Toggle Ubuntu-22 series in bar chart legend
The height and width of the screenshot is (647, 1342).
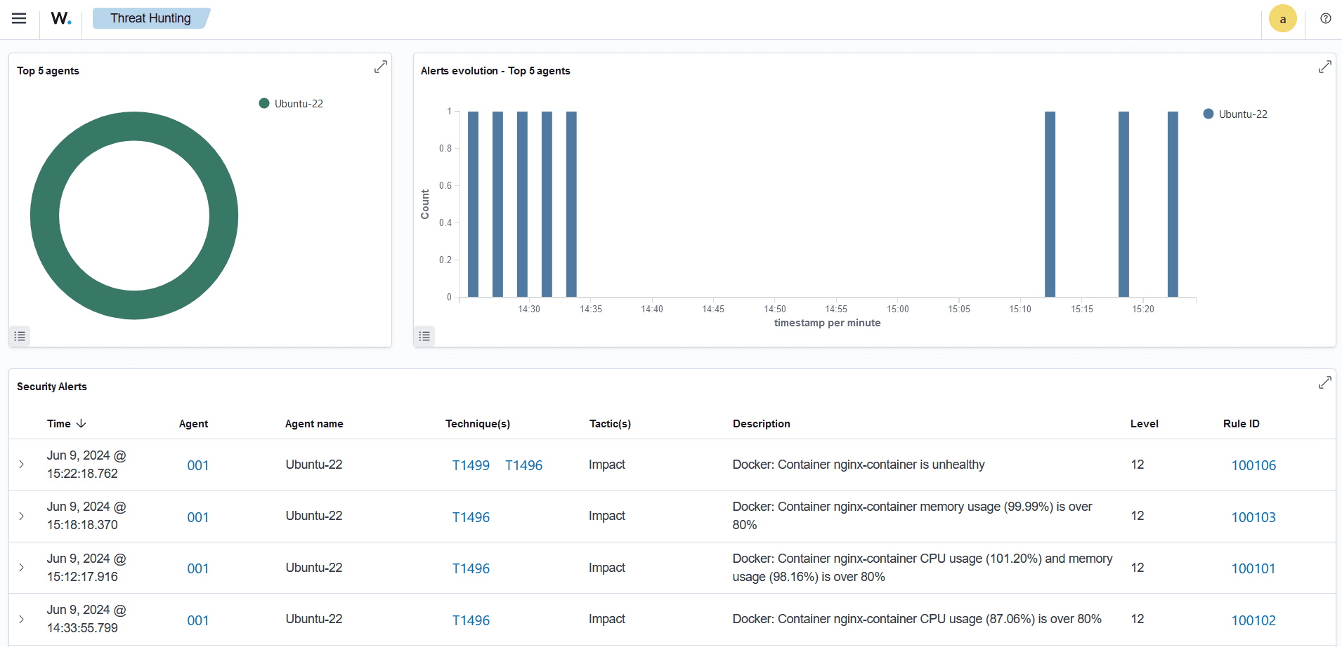1236,114
